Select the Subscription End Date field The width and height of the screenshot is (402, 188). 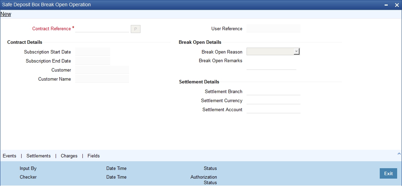click(x=93, y=61)
